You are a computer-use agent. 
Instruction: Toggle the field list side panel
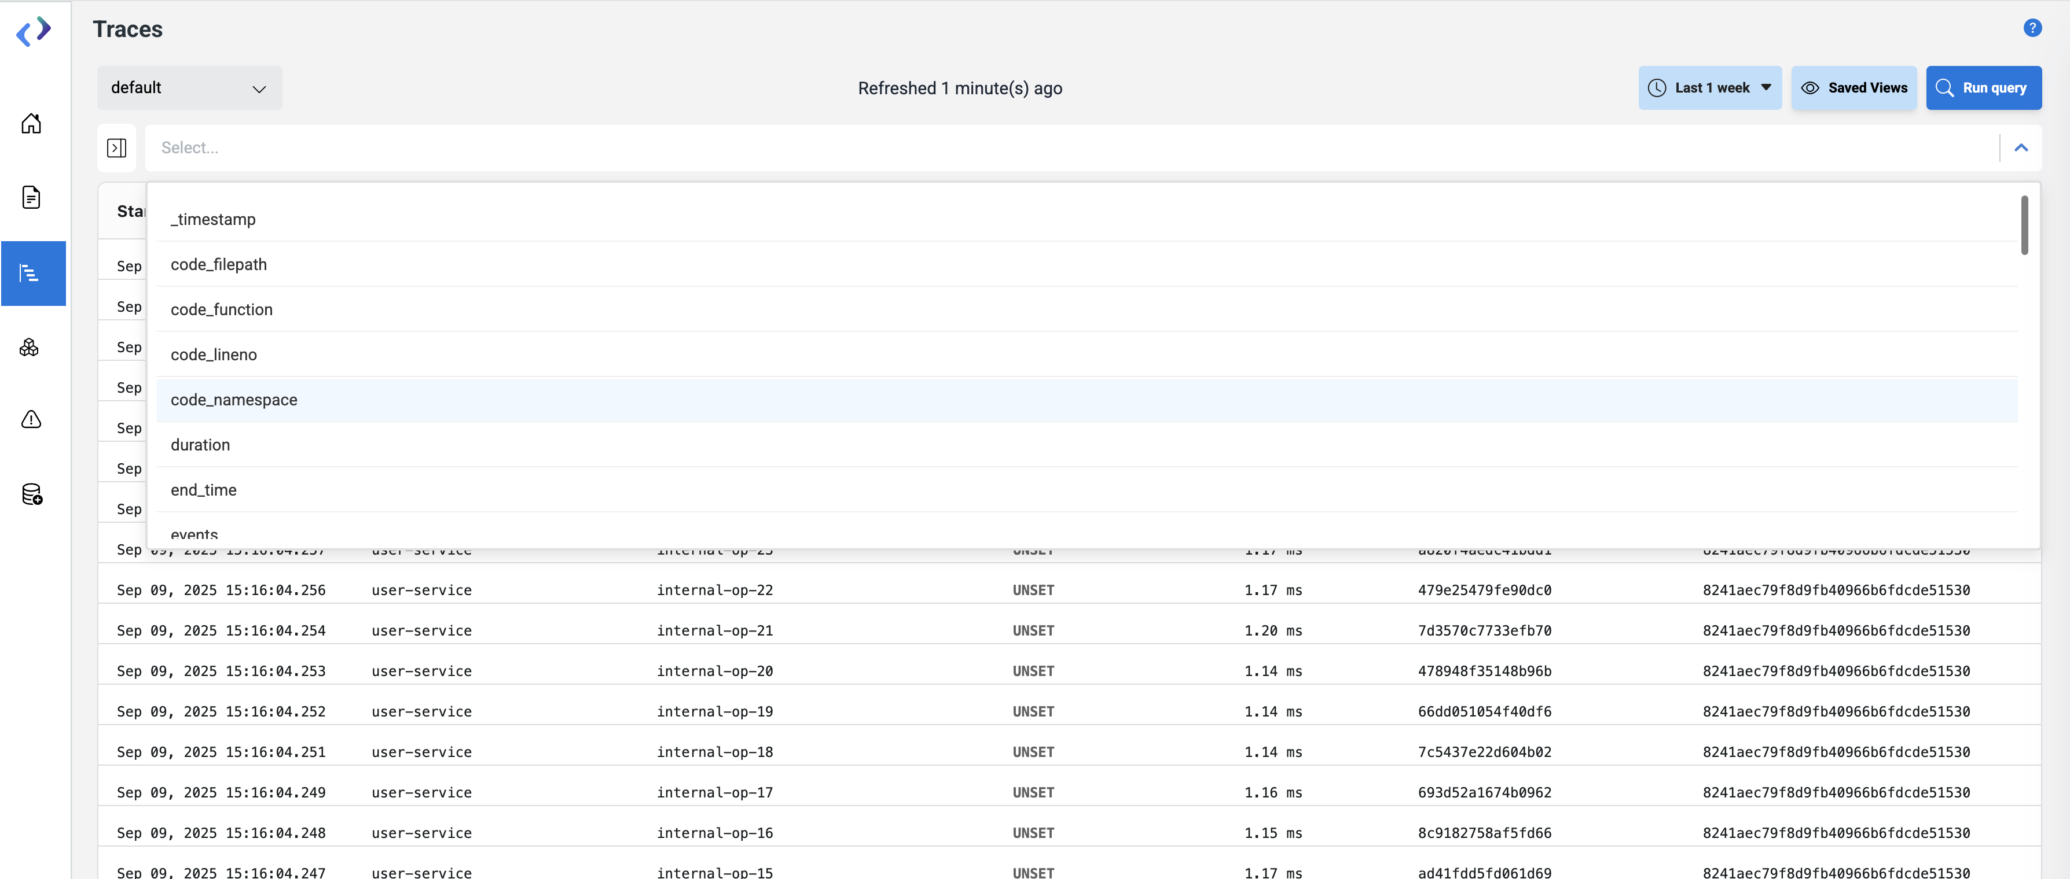(116, 147)
